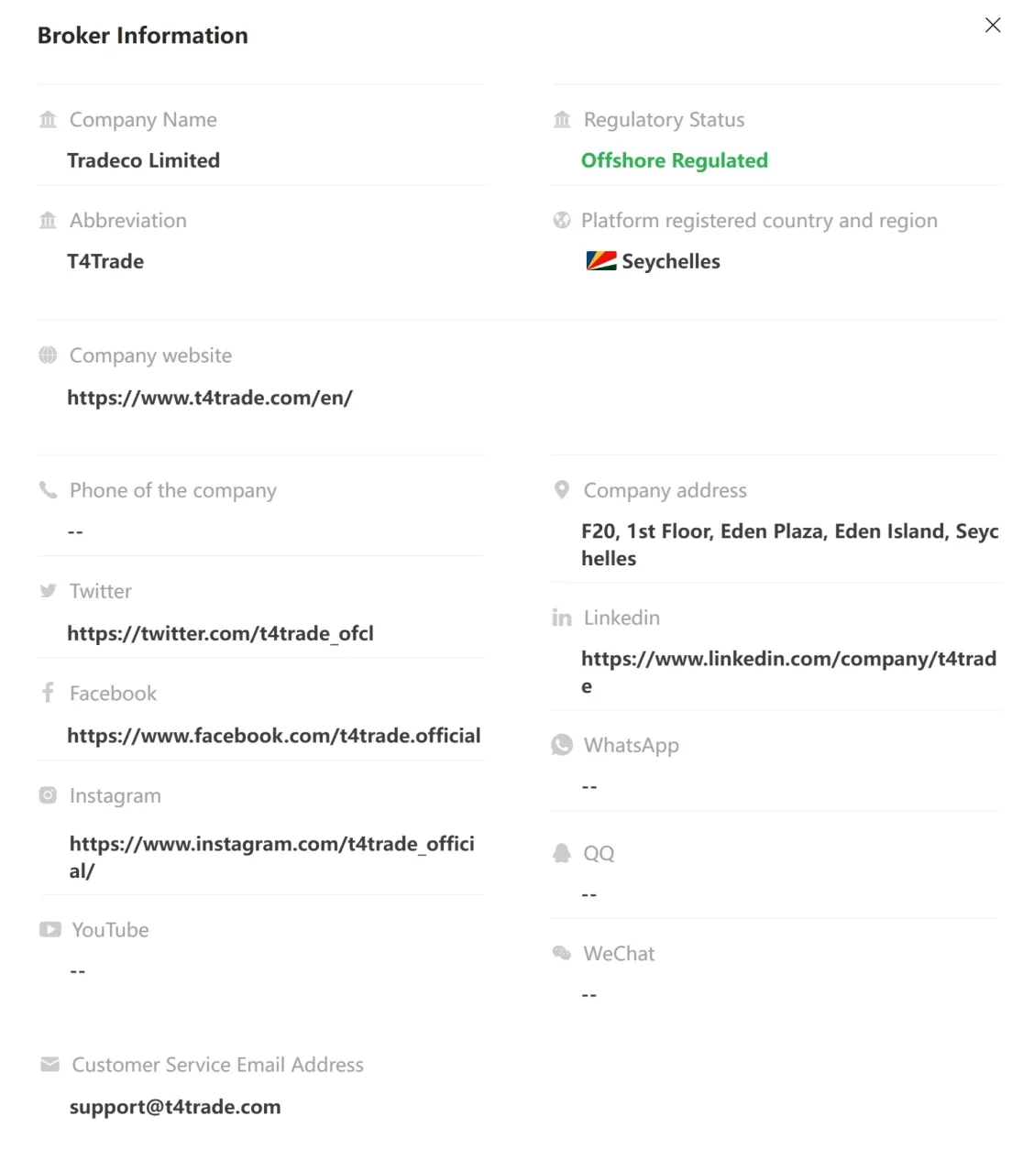Click the Twitter bird icon

click(49, 591)
